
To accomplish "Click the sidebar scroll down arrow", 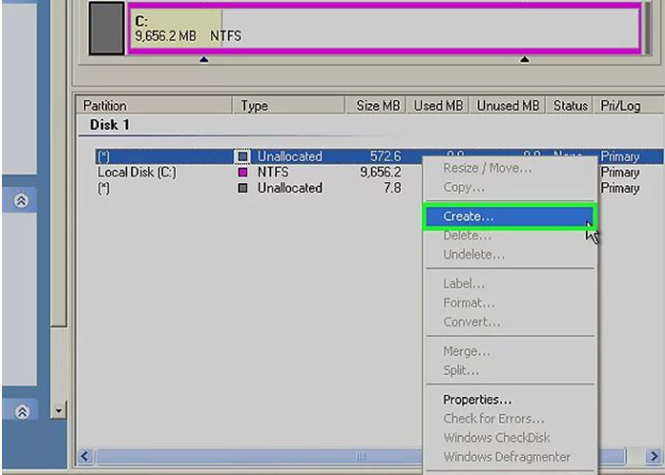I will coord(58,410).
